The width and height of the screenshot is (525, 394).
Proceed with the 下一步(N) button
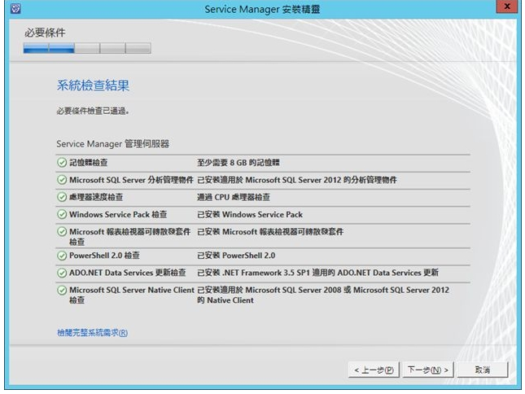[428, 370]
